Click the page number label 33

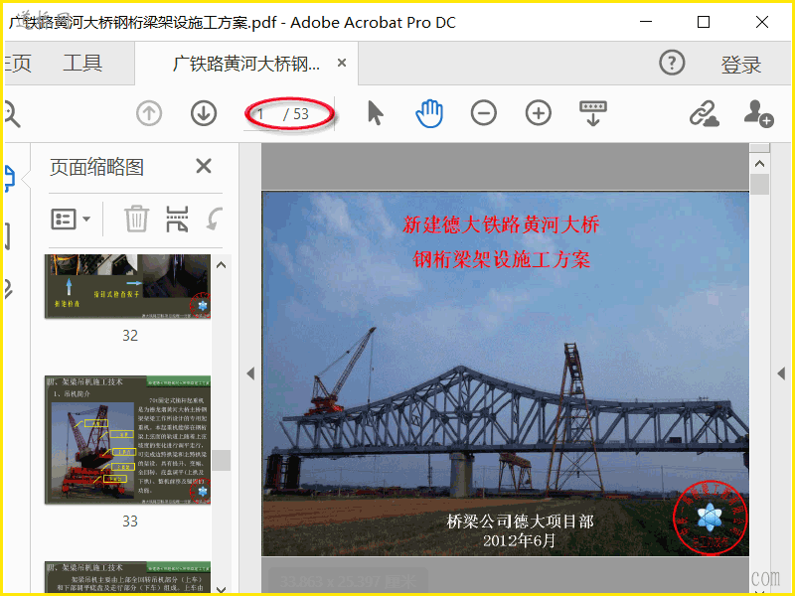130,521
